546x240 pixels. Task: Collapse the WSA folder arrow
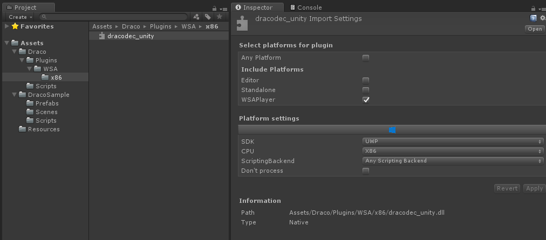coord(30,69)
